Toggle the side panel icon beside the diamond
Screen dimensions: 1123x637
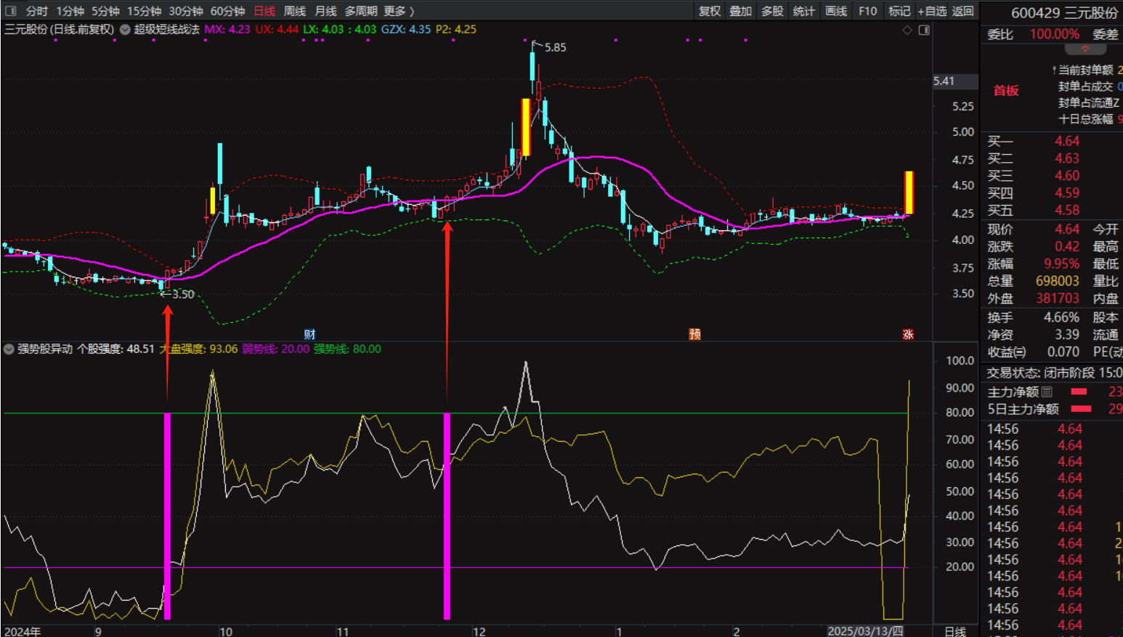pyautogui.click(x=924, y=30)
